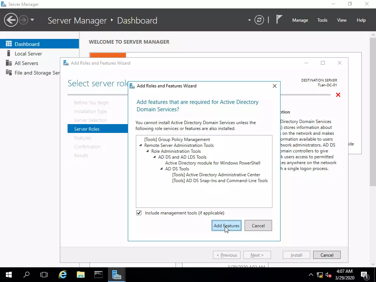Collapse Role Administration Tools node
This screenshot has width=376, height=282.
click(148, 151)
